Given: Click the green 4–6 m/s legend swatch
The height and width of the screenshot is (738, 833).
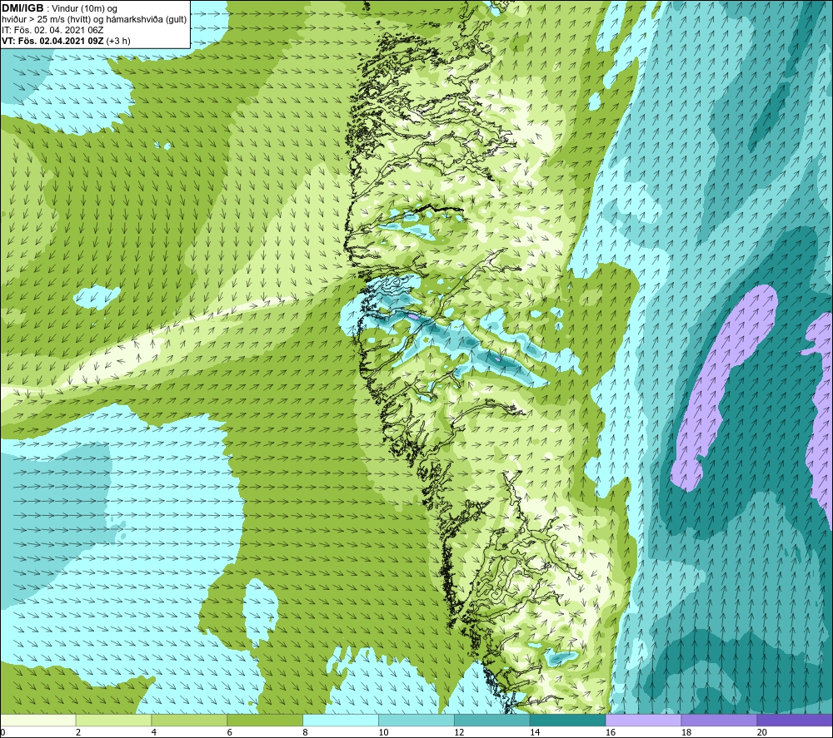Looking at the screenshot, I should (x=189, y=721).
